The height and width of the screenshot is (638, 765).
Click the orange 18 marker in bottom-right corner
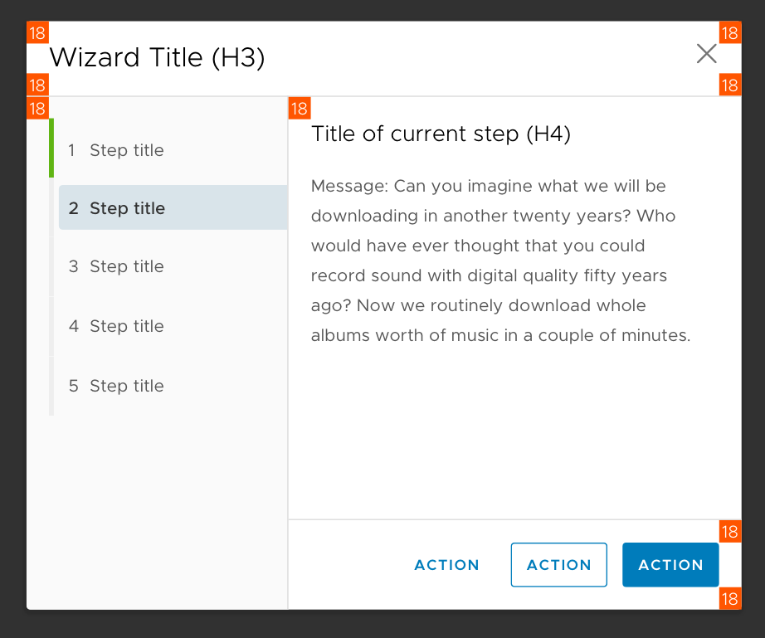729,597
